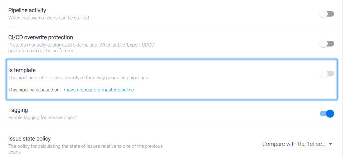Click empty space in the Tagging row
This screenshot has width=343, height=158.
[191, 114]
